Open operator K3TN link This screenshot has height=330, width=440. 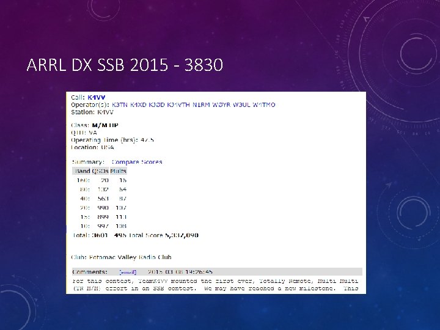pos(120,105)
